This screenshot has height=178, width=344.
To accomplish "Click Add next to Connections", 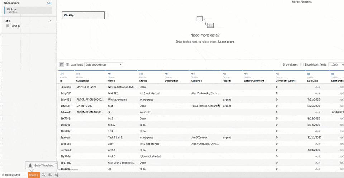I will (49, 3).
